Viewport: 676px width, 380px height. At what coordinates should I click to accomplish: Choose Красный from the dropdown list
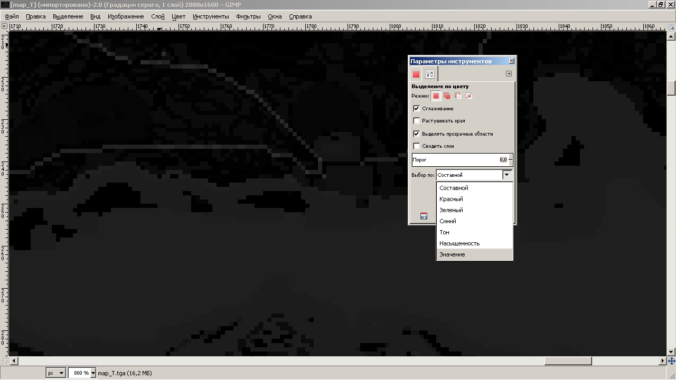pyautogui.click(x=474, y=199)
